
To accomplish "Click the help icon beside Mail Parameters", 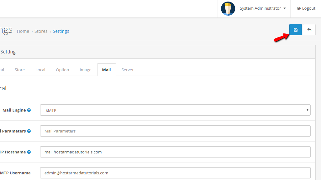I will tap(29, 131).
